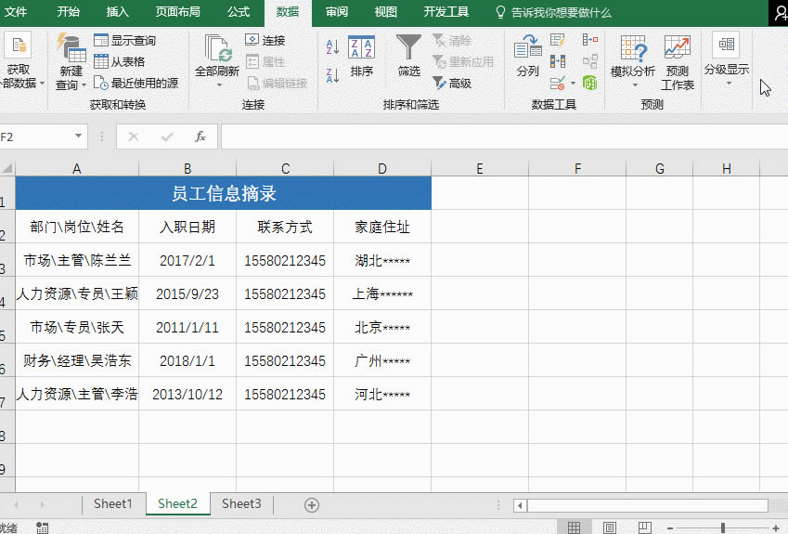
Task: Add a new sheet with plus icon
Action: pos(312,504)
